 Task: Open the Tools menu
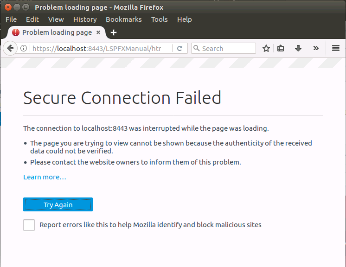[x=159, y=19]
